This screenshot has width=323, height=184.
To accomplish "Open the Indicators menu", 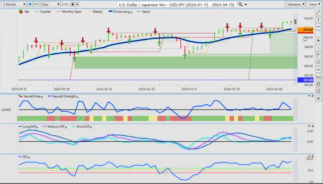I will pyautogui.click(x=295, y=4).
